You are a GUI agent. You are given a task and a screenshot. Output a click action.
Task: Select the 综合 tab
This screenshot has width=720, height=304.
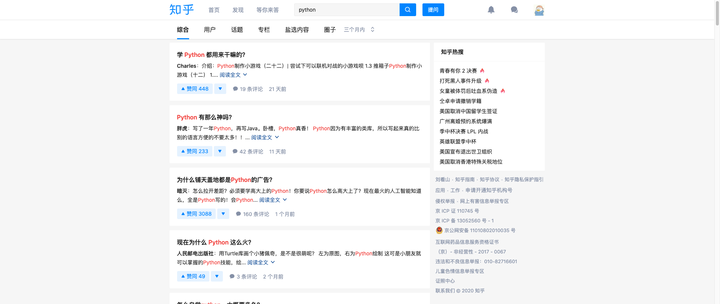tap(183, 30)
